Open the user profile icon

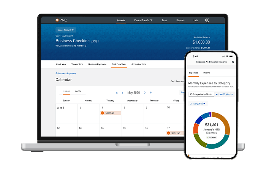coord(207,20)
